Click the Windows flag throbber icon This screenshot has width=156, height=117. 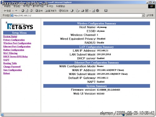[152, 6]
